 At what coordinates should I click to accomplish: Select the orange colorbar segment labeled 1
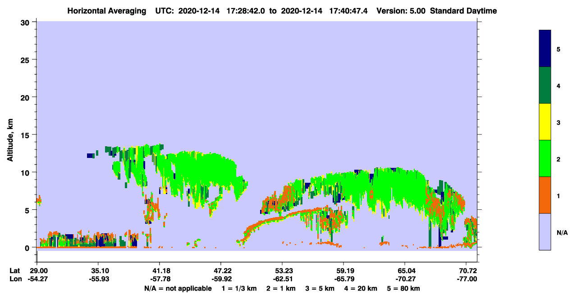(x=545, y=195)
